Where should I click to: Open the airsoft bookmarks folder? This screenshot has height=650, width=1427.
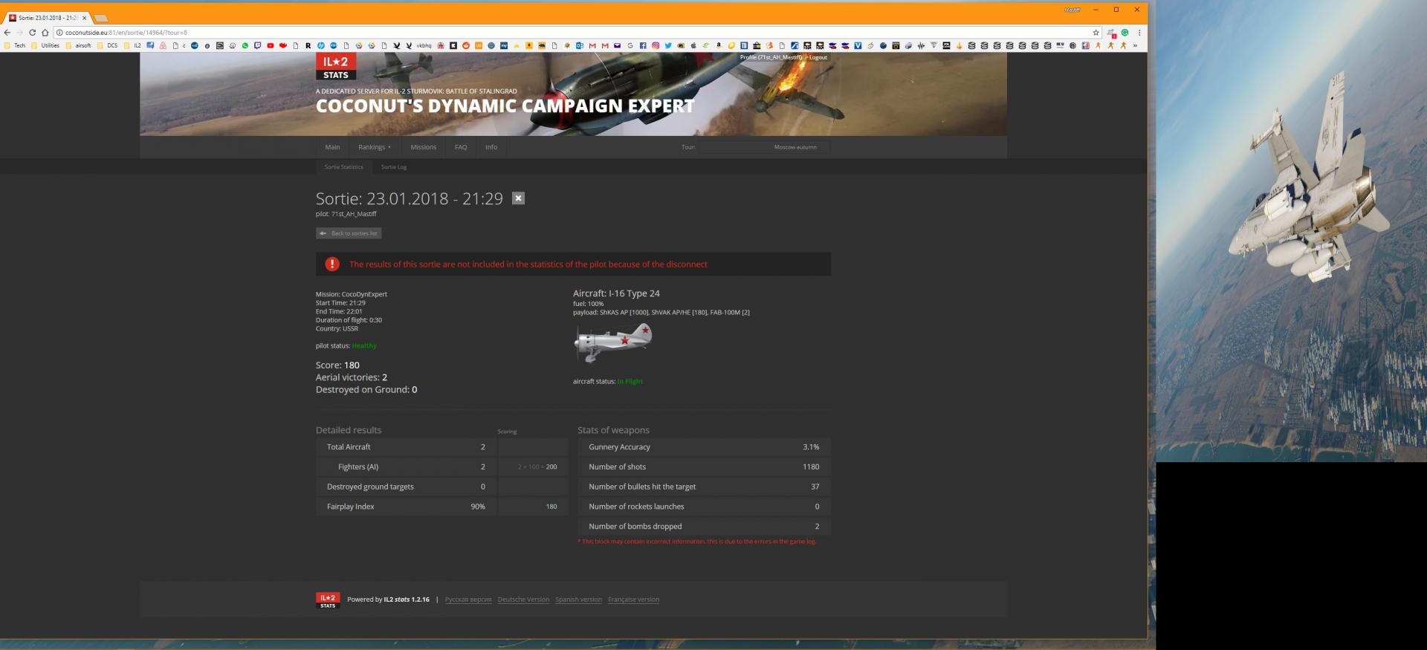78,45
